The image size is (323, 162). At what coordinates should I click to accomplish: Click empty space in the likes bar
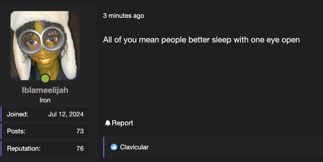coord(230,147)
